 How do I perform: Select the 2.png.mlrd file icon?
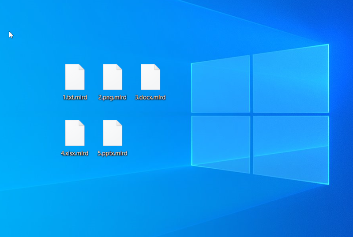click(113, 78)
